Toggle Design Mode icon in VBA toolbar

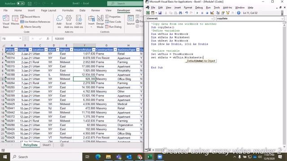pos(212,13)
